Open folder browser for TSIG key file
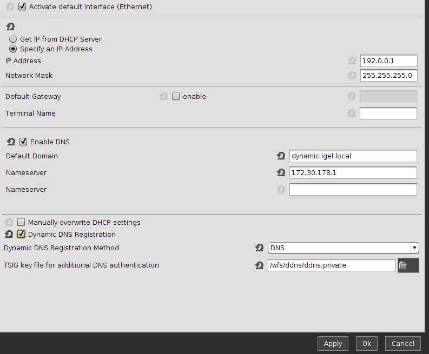This screenshot has height=354, width=429. (x=408, y=265)
